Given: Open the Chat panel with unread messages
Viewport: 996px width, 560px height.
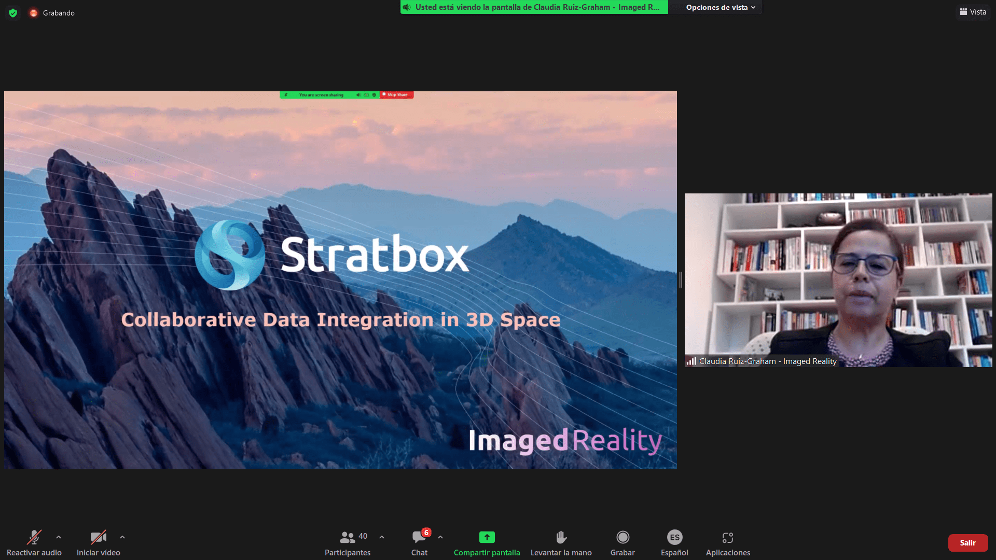Looking at the screenshot, I should [x=420, y=543].
